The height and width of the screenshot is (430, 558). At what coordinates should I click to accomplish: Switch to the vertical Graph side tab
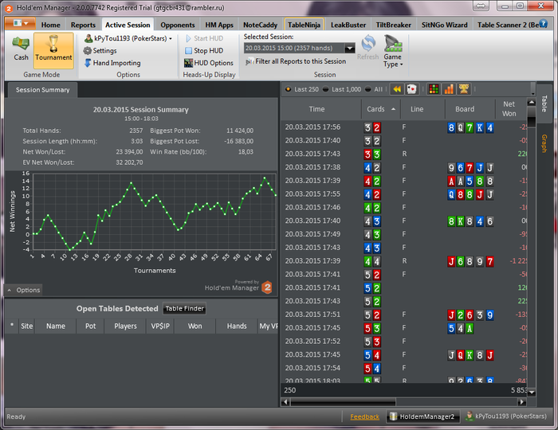click(x=544, y=143)
